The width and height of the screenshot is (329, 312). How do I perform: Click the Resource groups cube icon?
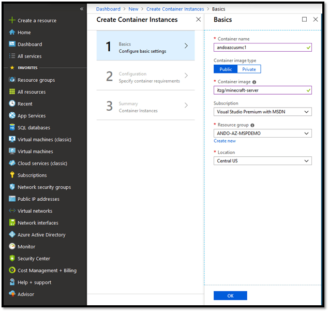pos(12,80)
